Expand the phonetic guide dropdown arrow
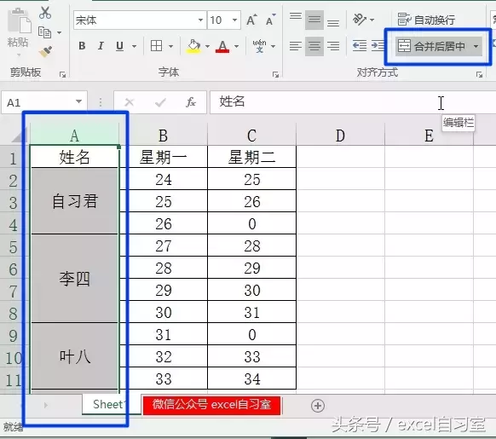 [274, 46]
